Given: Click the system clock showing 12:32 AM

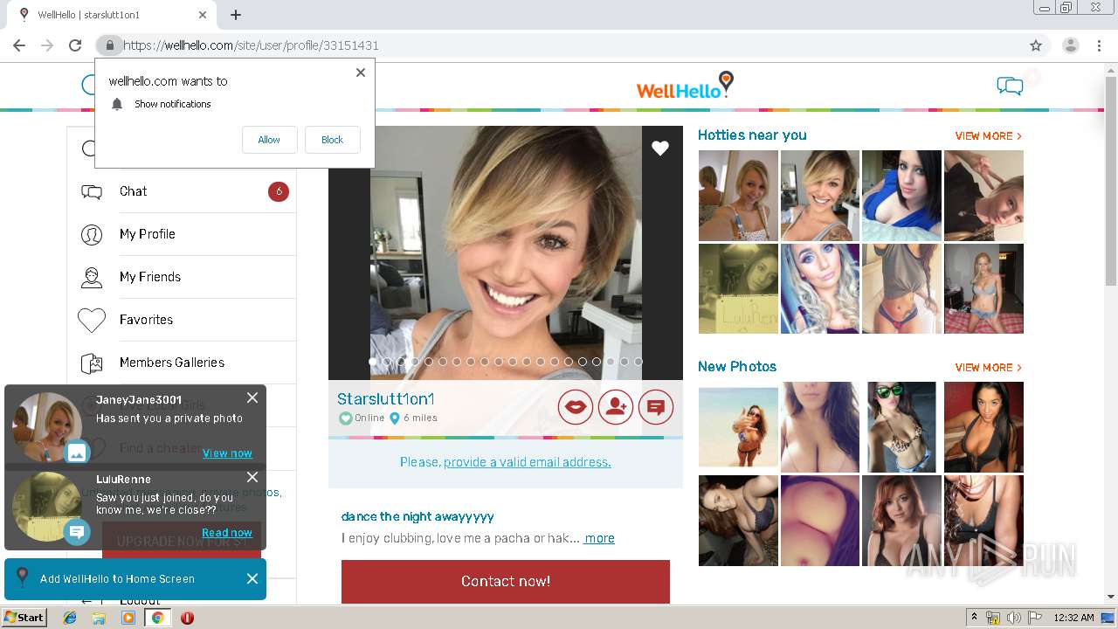Looking at the screenshot, I should coord(1074,618).
